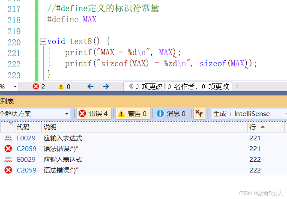This screenshot has height=199, width=287.
Task: Click the column filter icon in header corner
Action: click(x=11, y=124)
